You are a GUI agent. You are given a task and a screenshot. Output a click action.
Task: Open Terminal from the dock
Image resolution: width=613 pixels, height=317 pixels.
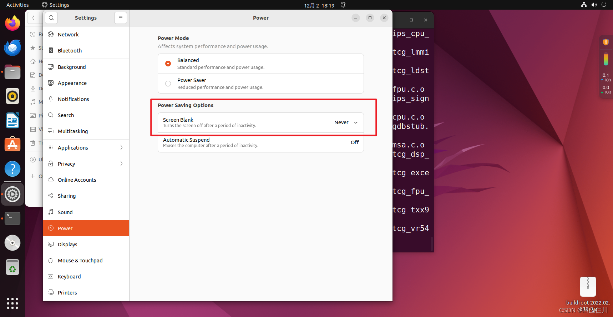pyautogui.click(x=12, y=218)
